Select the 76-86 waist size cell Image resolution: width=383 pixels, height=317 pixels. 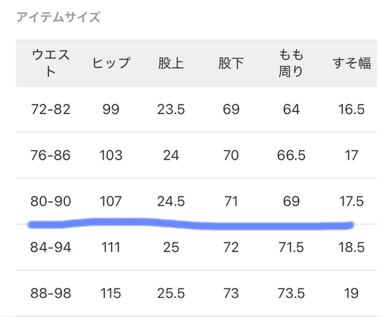[x=50, y=155]
